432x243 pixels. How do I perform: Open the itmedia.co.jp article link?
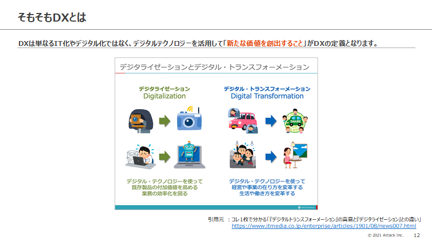[323, 226]
